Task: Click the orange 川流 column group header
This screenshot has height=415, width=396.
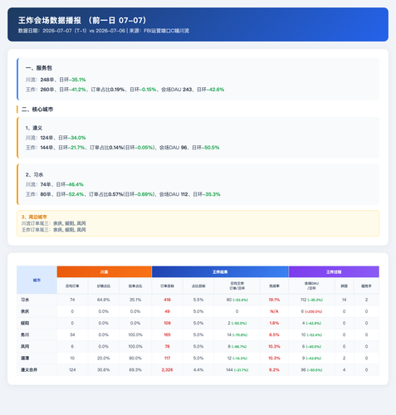Action: [x=104, y=272]
